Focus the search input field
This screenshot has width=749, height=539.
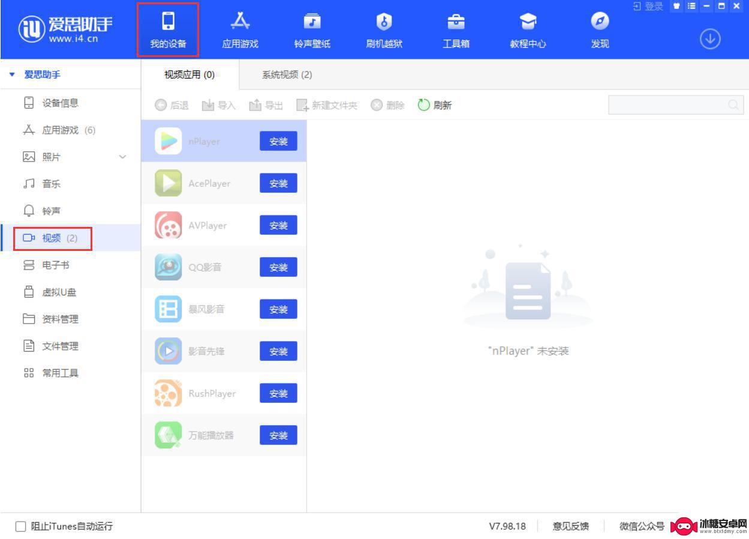tap(676, 104)
